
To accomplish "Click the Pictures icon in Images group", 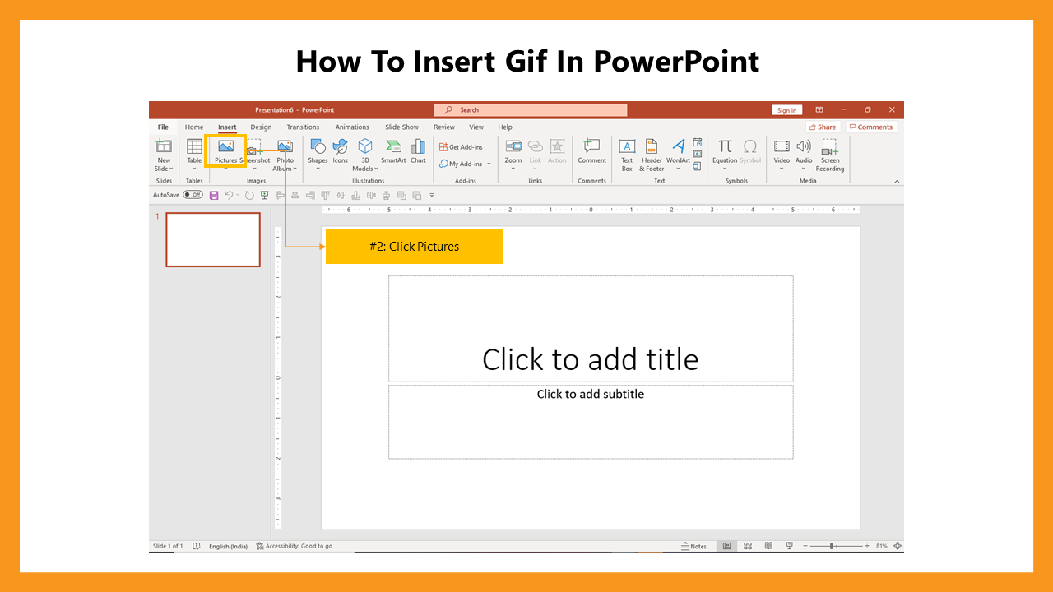I will (225, 146).
